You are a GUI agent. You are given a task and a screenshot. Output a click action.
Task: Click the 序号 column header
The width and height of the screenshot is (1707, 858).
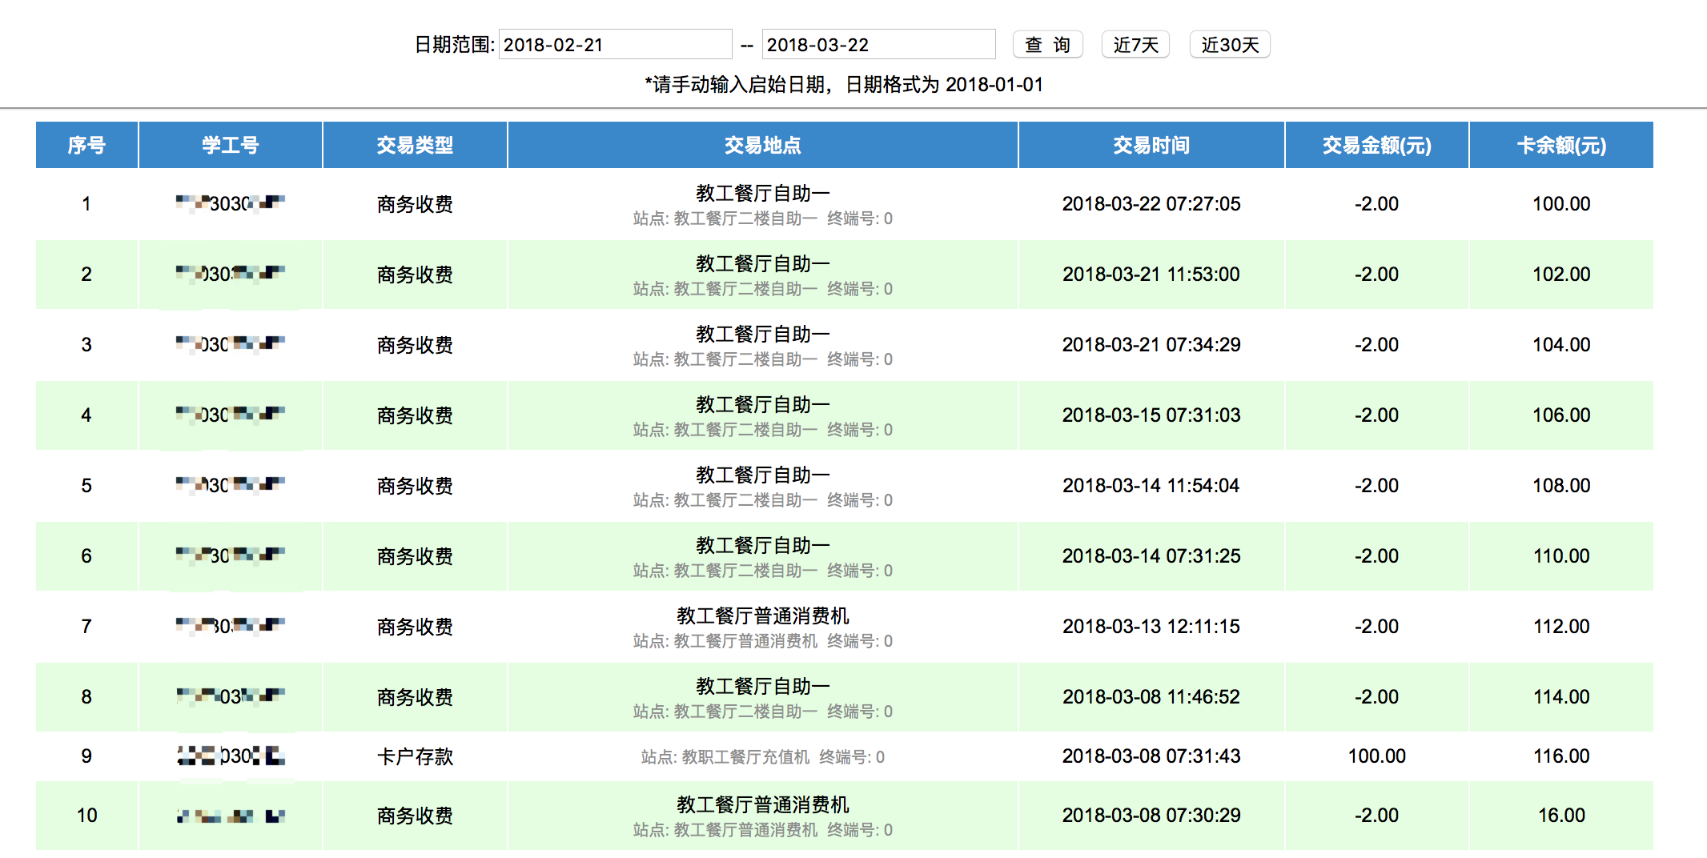[x=86, y=146]
